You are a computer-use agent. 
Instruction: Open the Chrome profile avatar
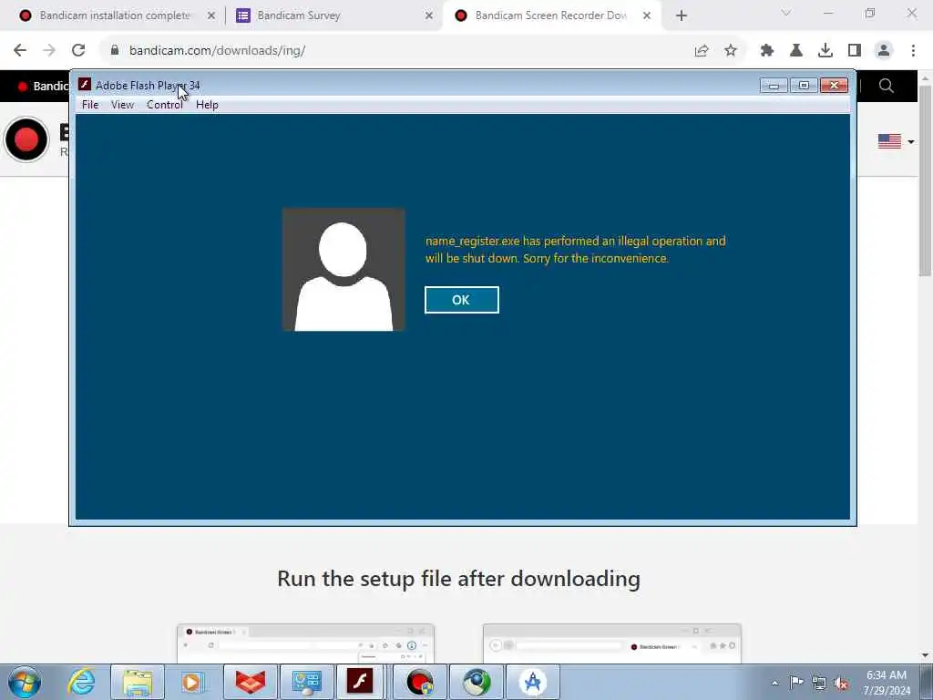pos(884,51)
